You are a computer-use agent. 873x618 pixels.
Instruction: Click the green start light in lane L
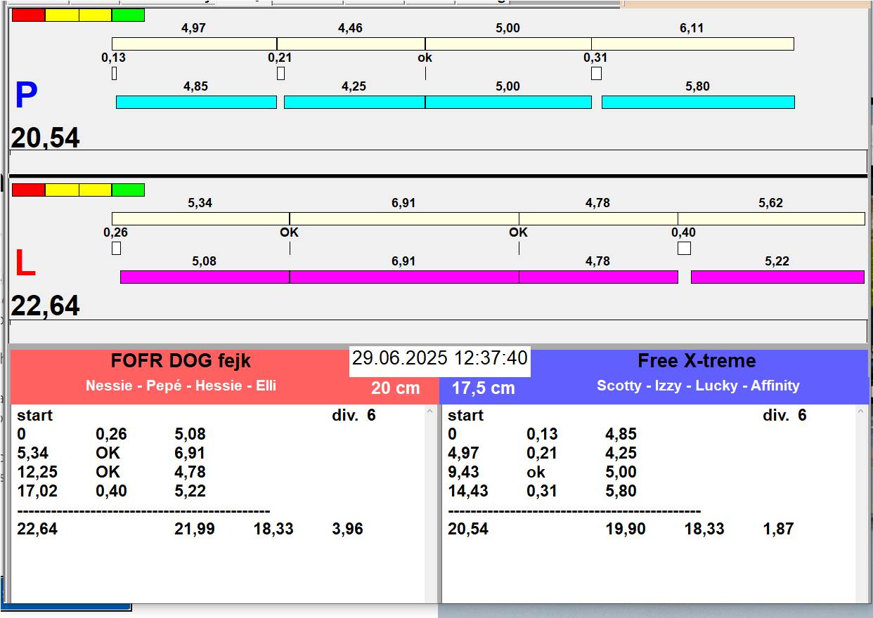coord(128,190)
